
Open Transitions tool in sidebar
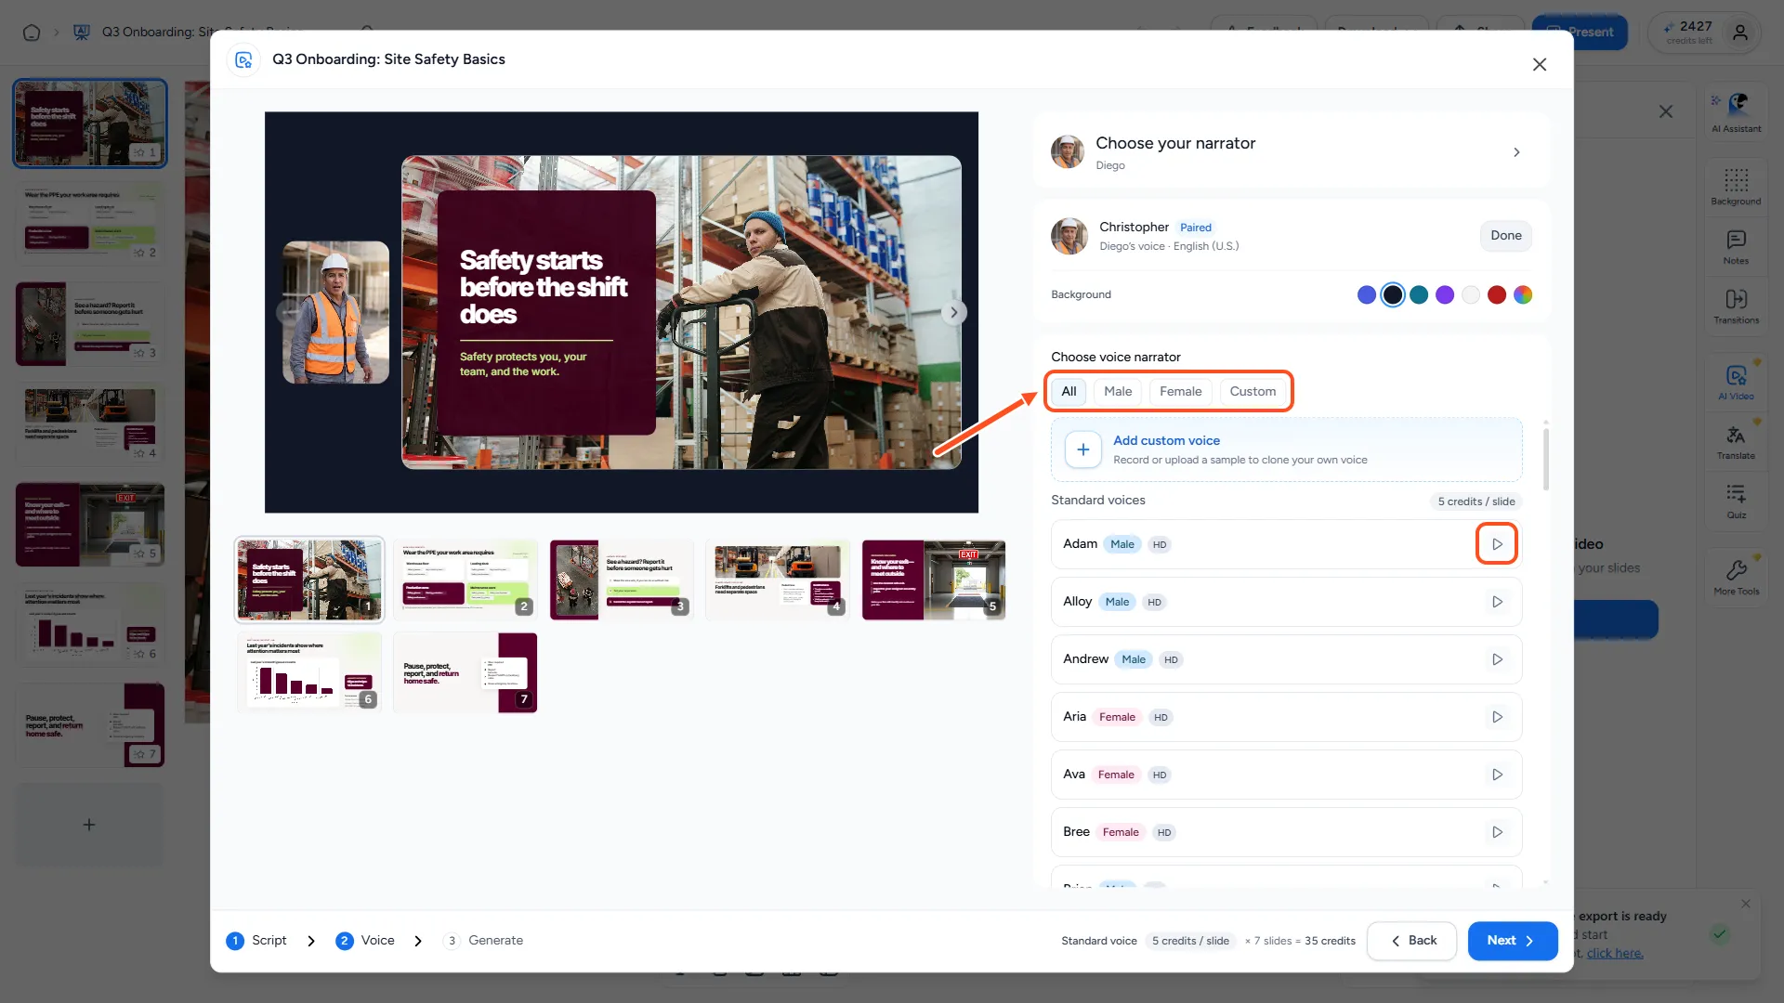1736,306
